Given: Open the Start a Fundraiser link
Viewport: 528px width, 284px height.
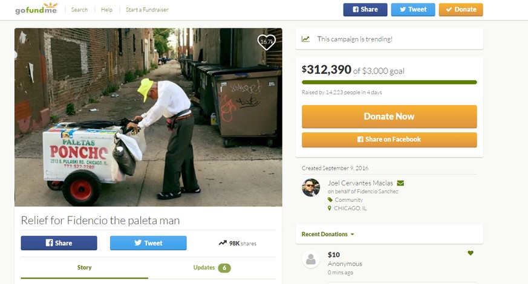Looking at the screenshot, I should coord(147,10).
